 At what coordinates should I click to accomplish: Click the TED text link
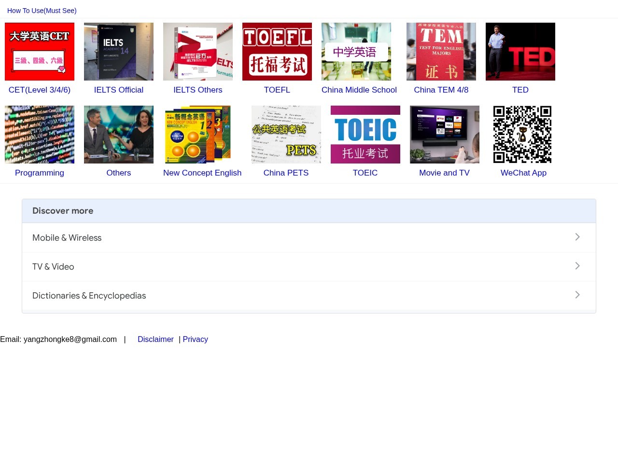click(x=520, y=90)
